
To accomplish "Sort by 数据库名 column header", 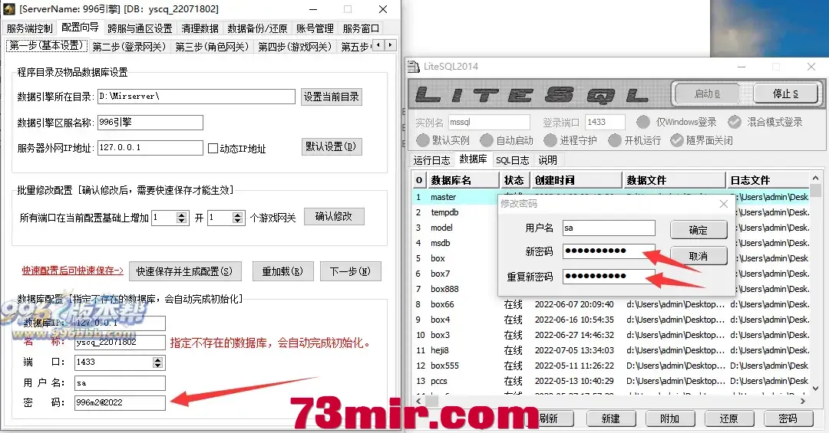I will pyautogui.click(x=463, y=180).
